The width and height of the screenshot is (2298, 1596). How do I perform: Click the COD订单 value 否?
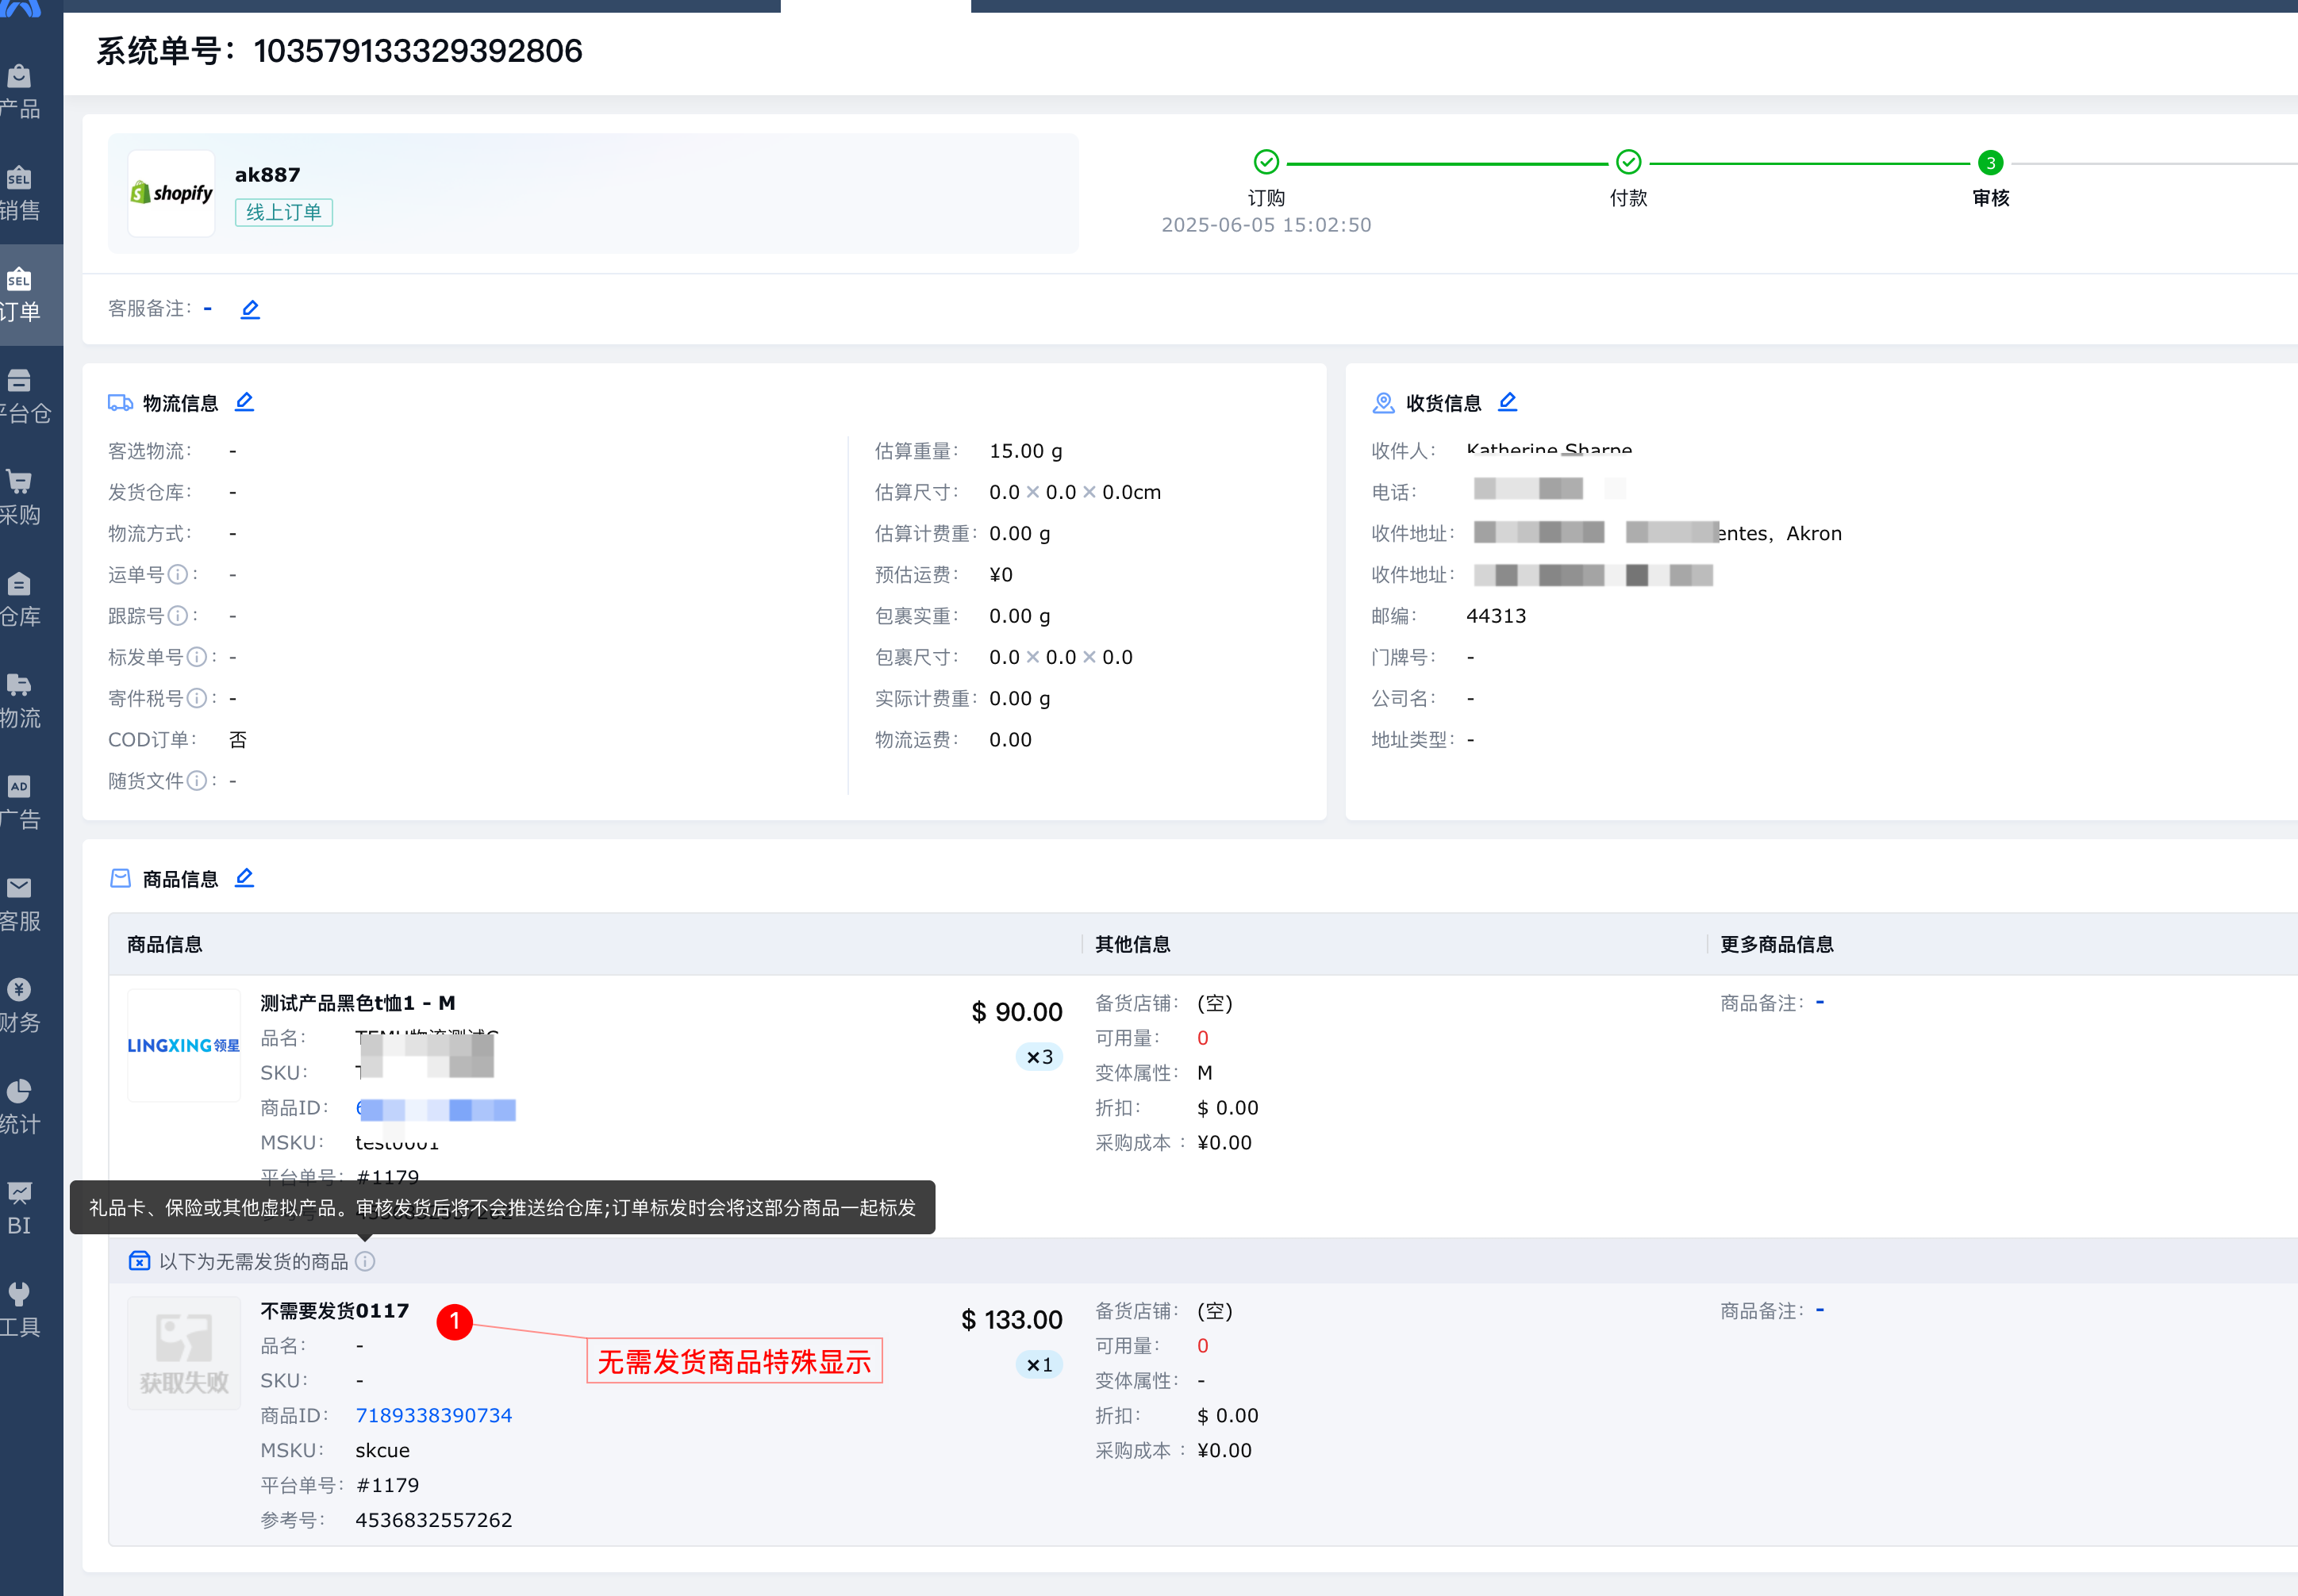point(238,740)
